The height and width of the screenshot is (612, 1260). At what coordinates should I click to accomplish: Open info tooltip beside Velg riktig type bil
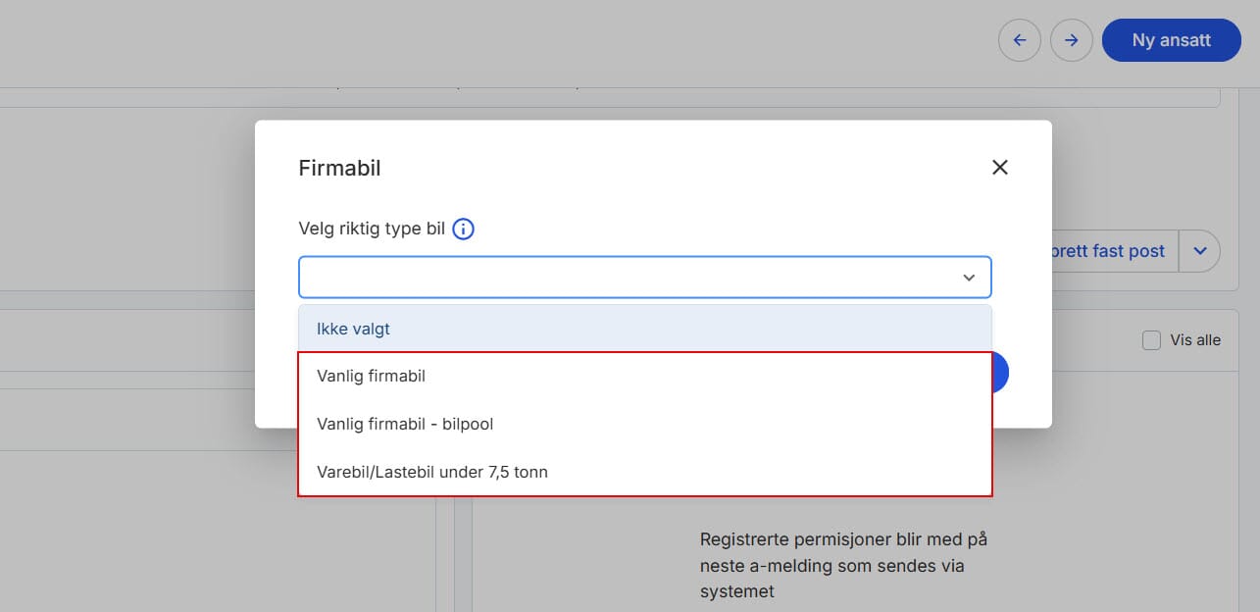(464, 229)
